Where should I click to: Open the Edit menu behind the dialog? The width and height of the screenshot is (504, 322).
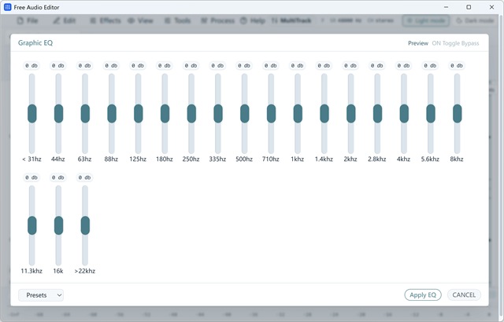(x=65, y=21)
